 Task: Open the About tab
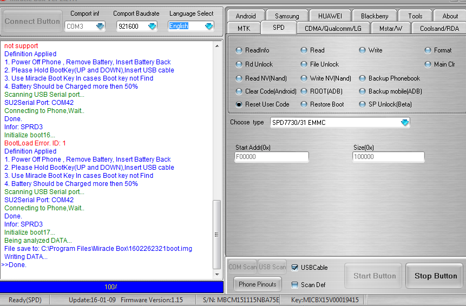click(x=450, y=16)
